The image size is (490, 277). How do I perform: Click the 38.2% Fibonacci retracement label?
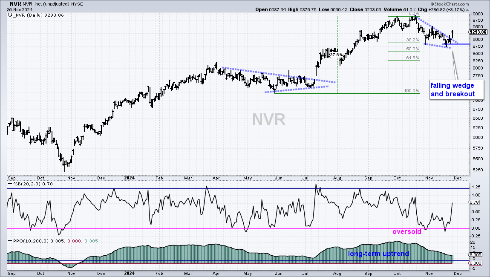pos(412,40)
